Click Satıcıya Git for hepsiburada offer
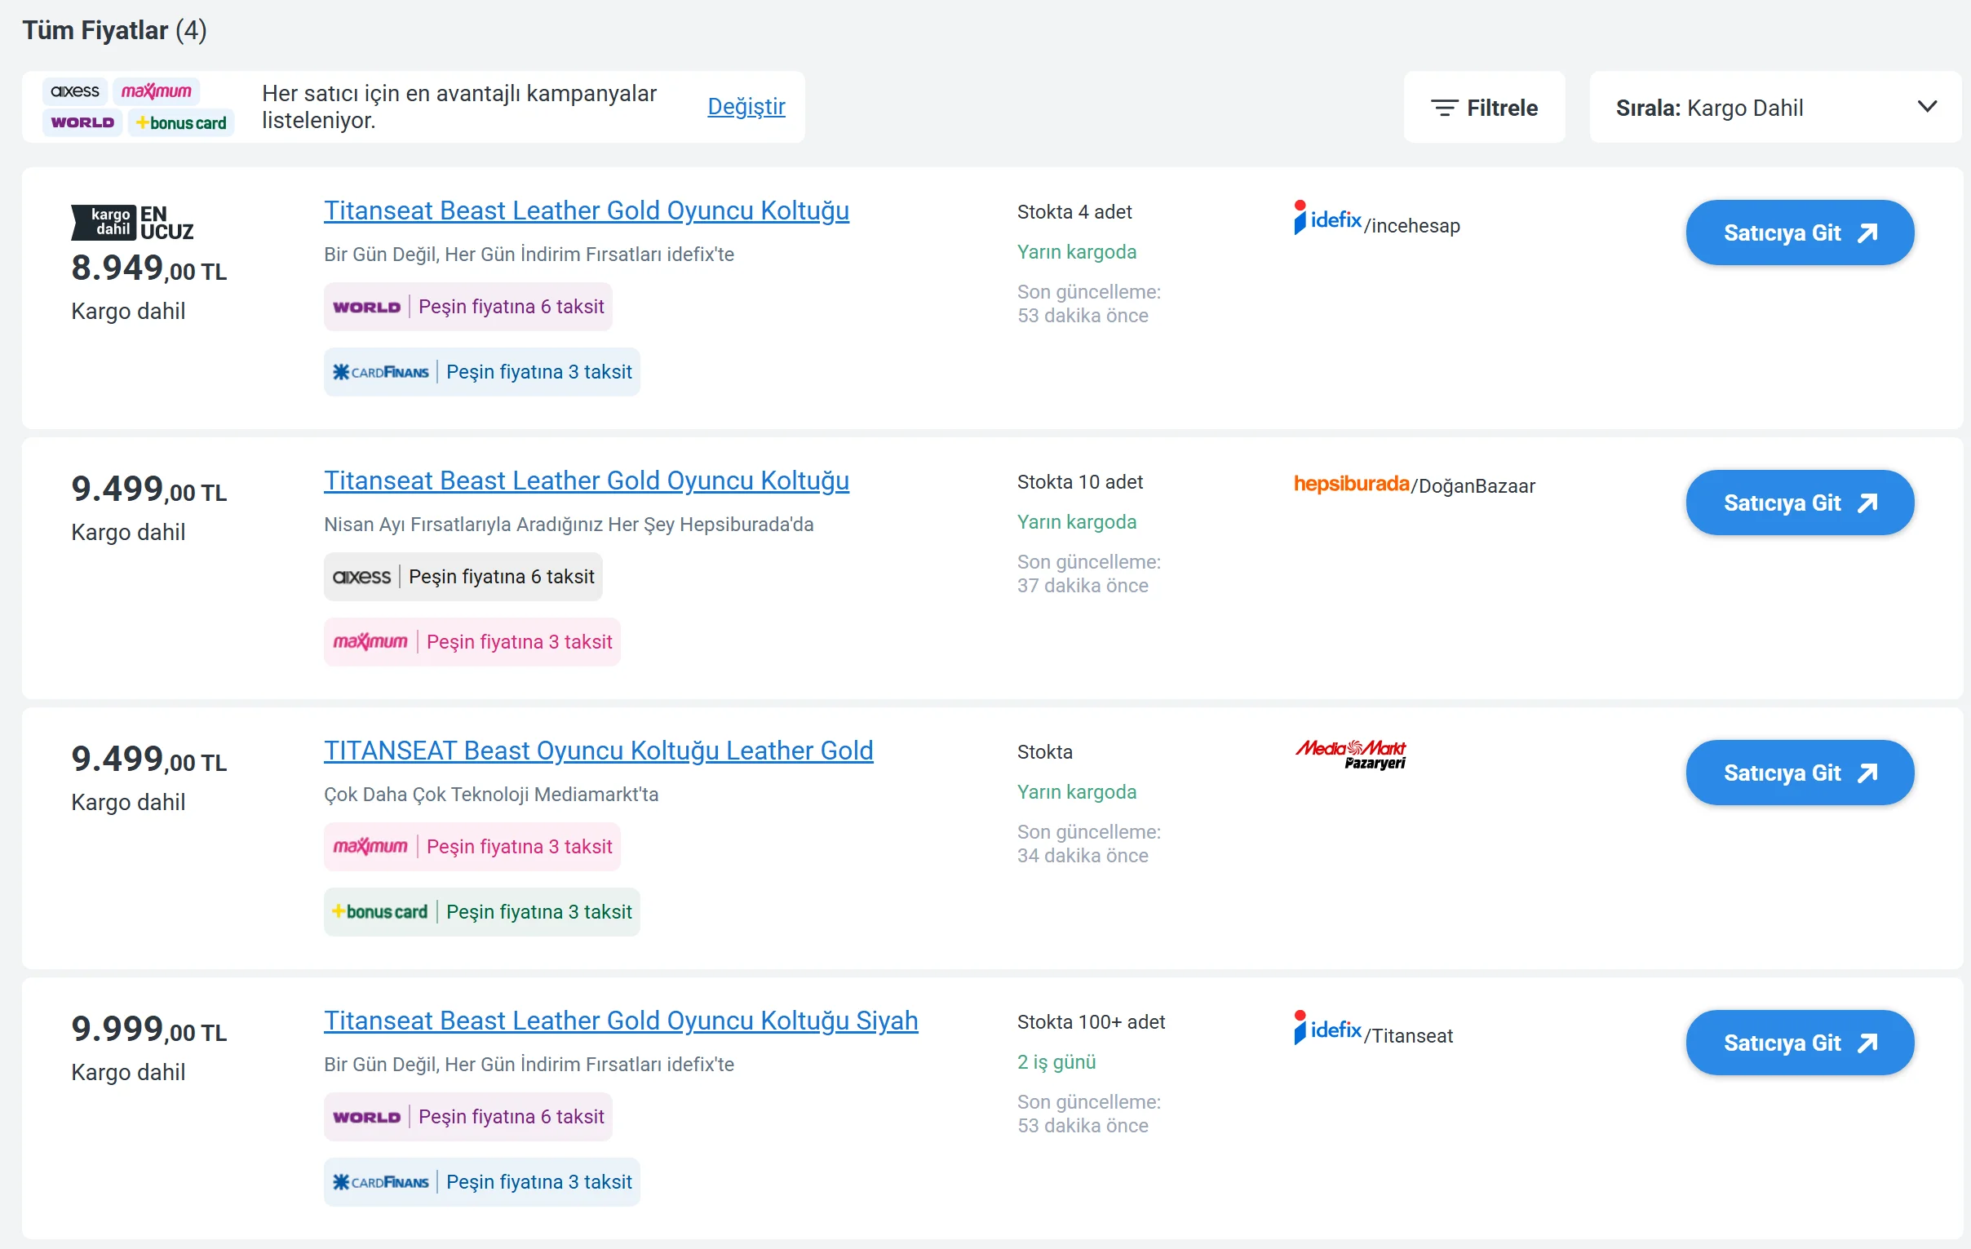The image size is (1971, 1249). point(1798,503)
